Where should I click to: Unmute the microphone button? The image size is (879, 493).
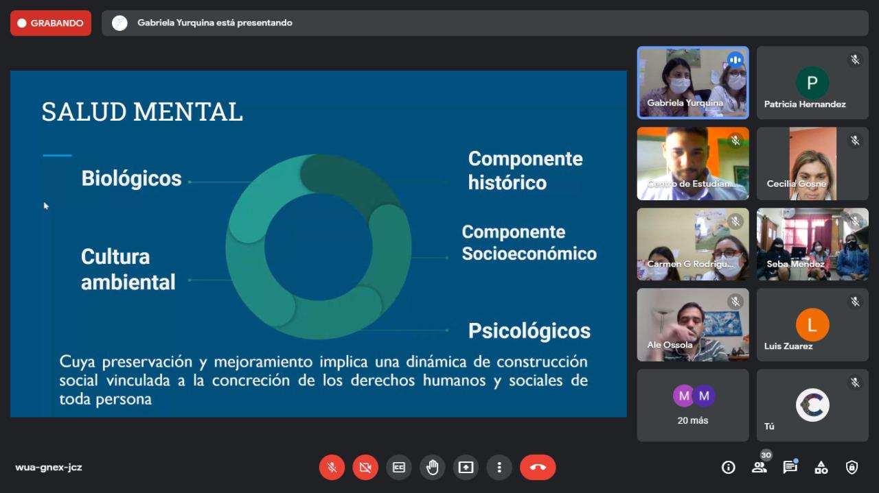point(332,468)
